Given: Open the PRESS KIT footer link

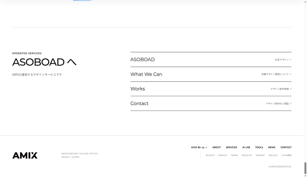Looking at the screenshot, I should pyautogui.click(x=247, y=155).
